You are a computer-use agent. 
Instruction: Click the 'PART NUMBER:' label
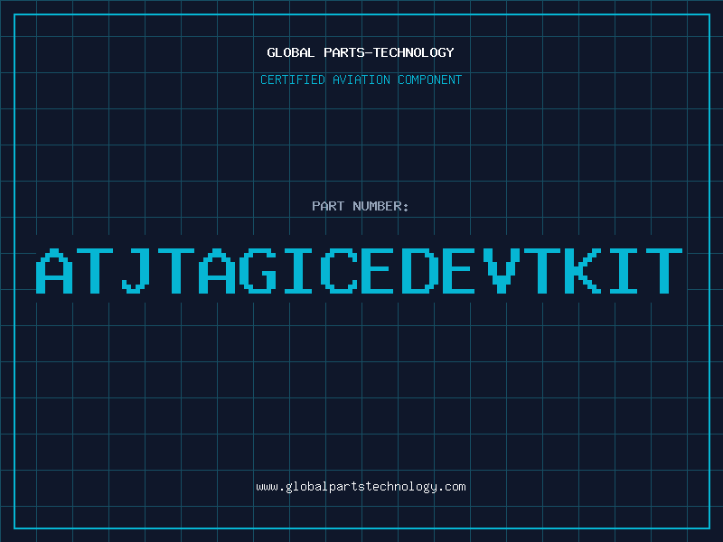[361, 206]
